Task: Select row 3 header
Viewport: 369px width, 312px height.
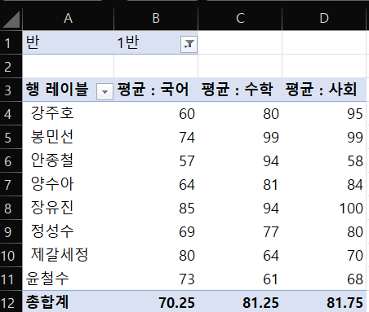Action: (11, 90)
